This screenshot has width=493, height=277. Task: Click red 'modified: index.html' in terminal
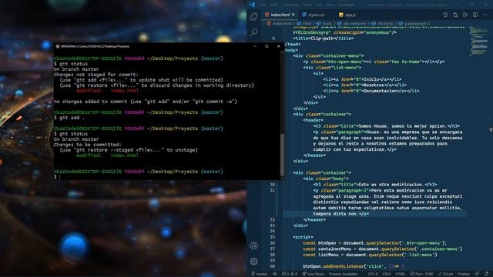tap(107, 91)
